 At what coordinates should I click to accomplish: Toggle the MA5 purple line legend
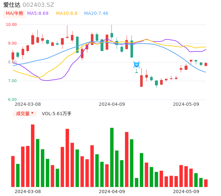tap(38, 14)
